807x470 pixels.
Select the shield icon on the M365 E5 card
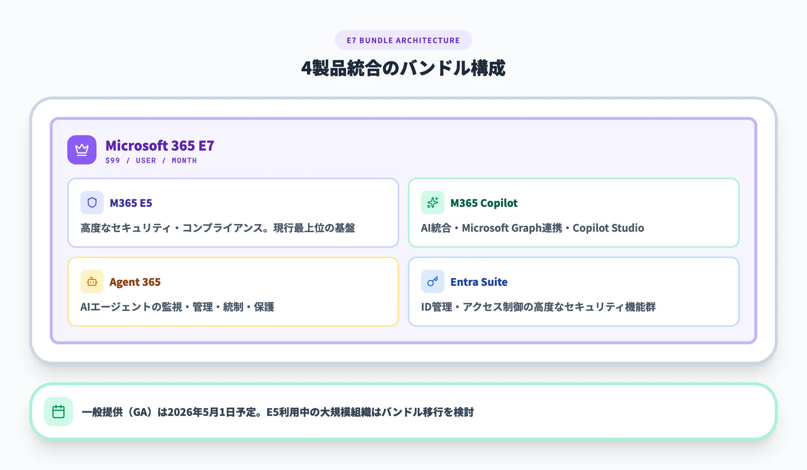click(92, 202)
